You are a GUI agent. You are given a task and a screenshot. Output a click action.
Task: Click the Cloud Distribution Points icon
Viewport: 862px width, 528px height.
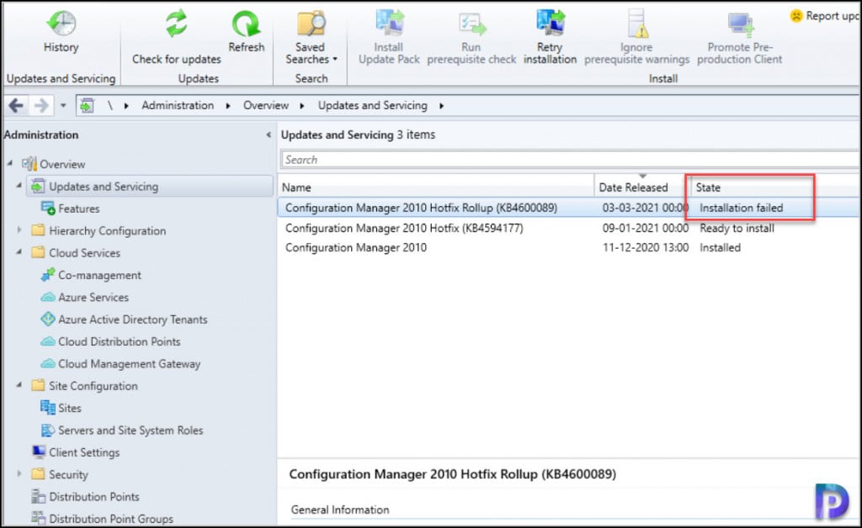pos(48,341)
